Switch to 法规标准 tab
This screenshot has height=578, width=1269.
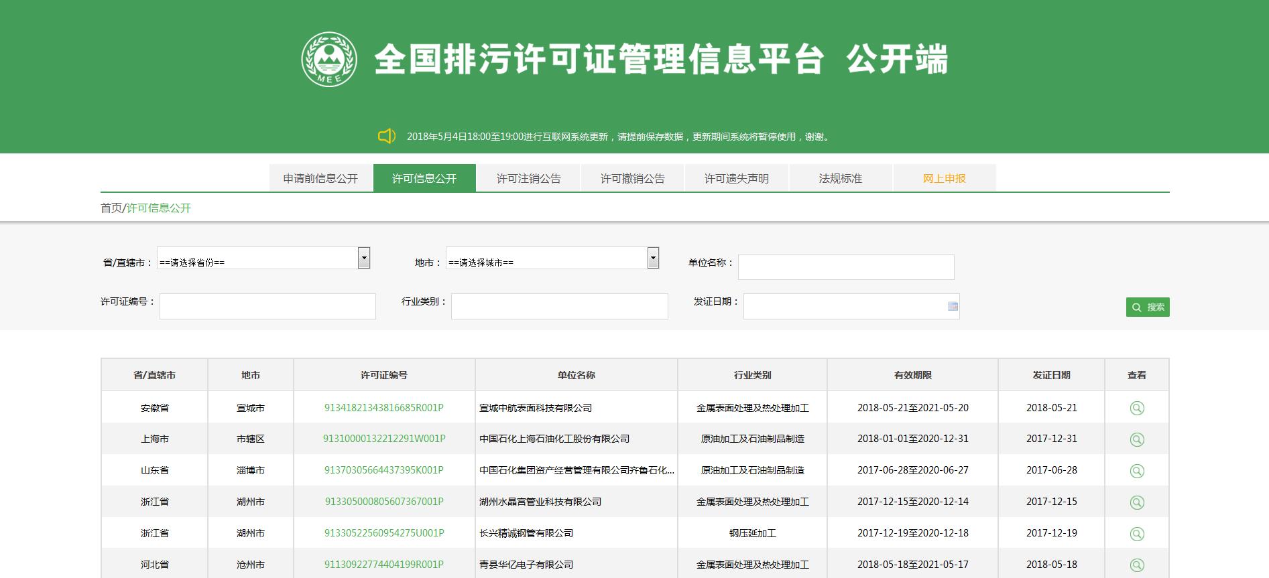pyautogui.click(x=841, y=178)
